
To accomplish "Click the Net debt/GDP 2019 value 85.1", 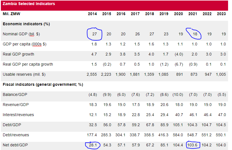I will coord(164,145).
